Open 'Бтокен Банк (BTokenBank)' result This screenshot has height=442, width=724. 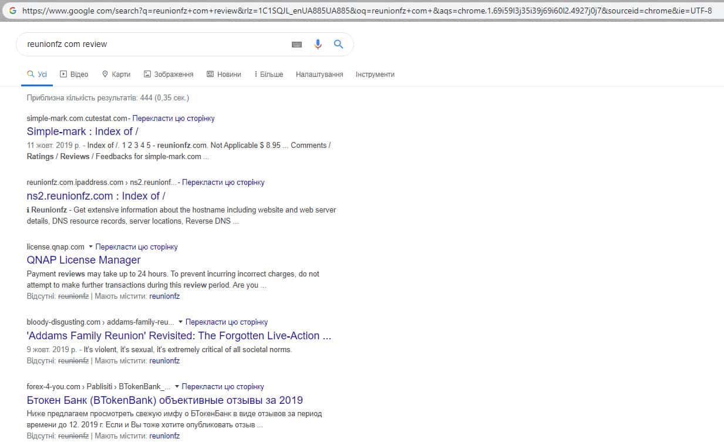tap(165, 400)
